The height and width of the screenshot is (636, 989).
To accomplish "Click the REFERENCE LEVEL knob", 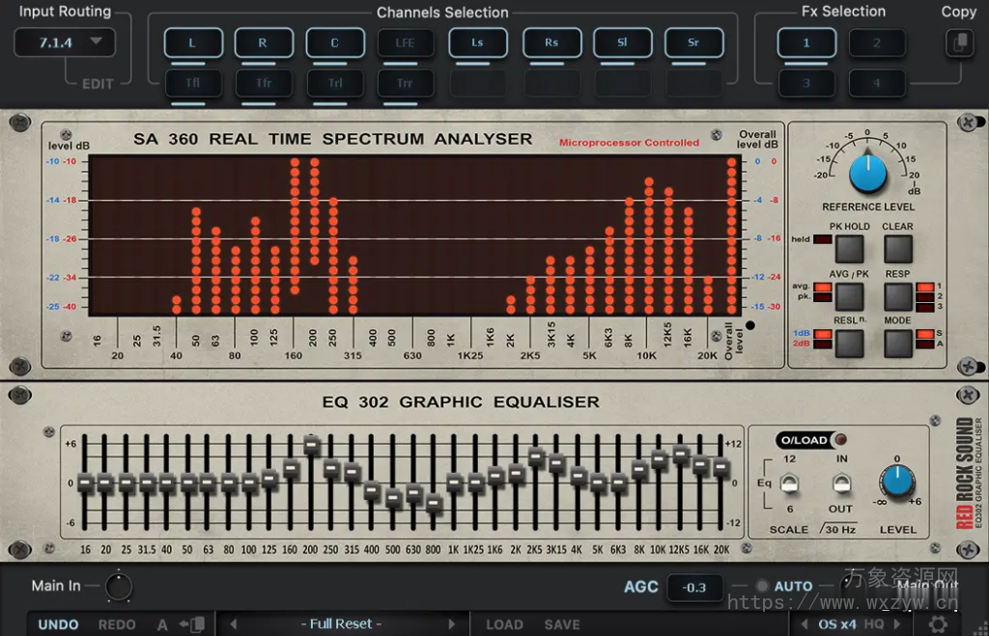I will point(865,174).
